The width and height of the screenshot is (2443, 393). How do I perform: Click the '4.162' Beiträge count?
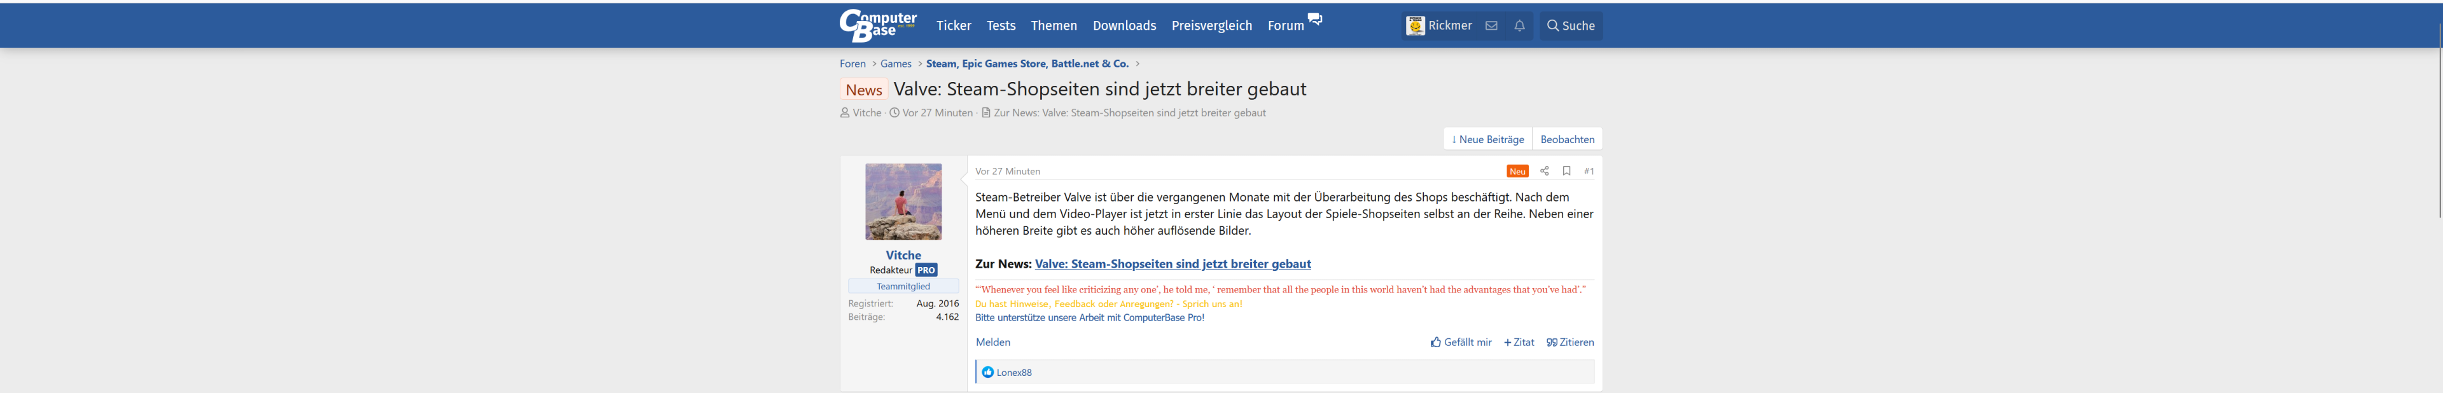click(x=947, y=317)
